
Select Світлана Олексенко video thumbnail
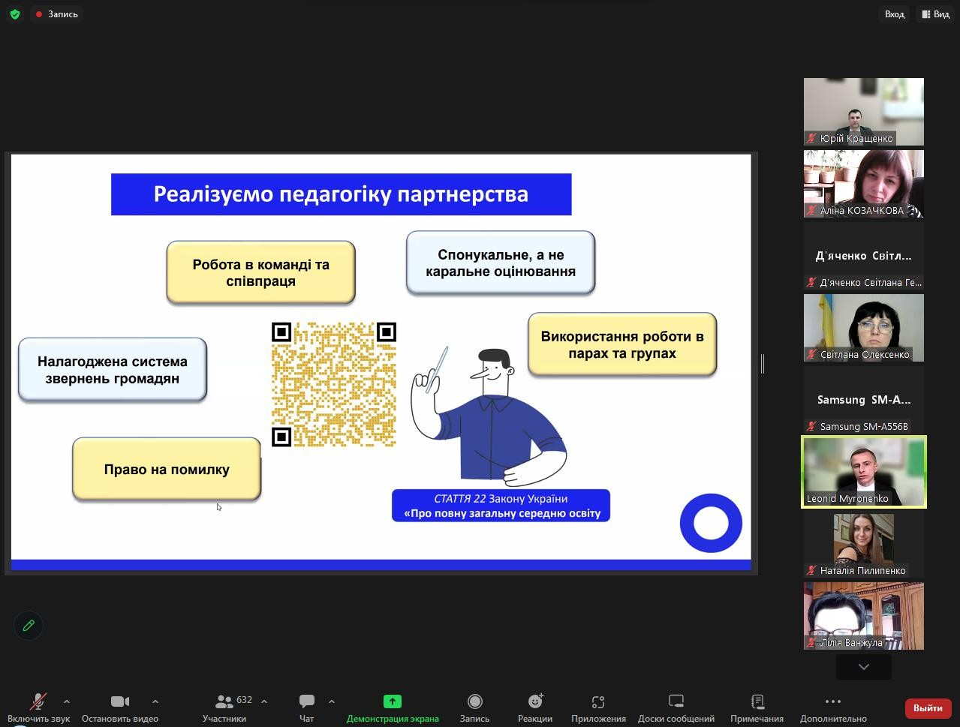point(864,328)
